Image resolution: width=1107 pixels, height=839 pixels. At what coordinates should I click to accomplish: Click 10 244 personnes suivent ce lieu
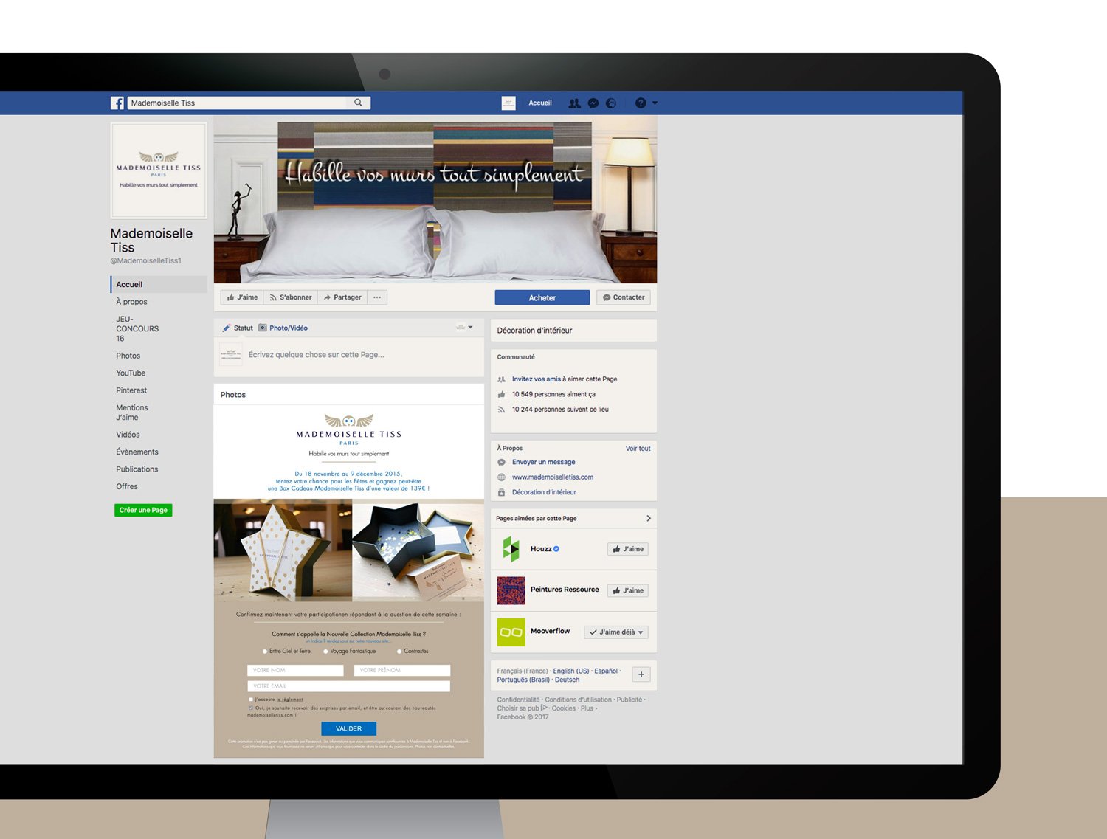(560, 410)
